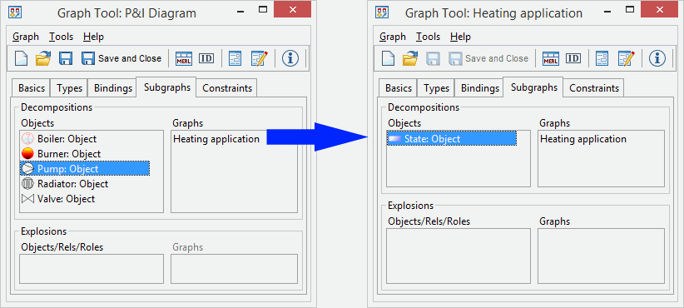This screenshot has height=308, width=684.
Task: Click New graph icon in P&I Diagram window
Action: click(x=22, y=58)
